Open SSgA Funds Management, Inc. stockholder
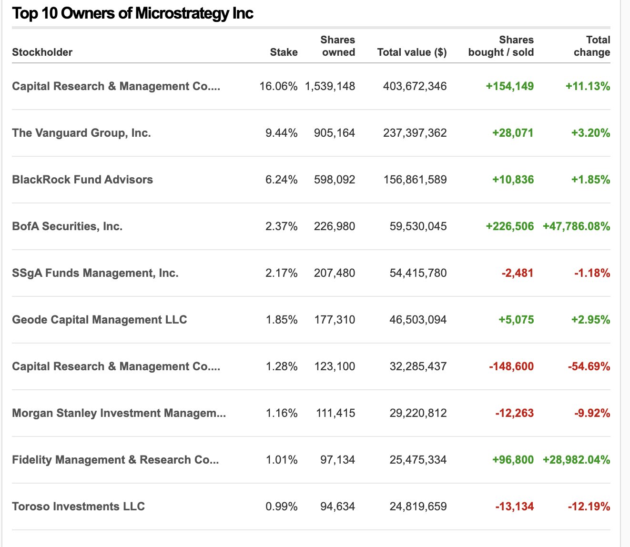The width and height of the screenshot is (630, 547). click(95, 273)
